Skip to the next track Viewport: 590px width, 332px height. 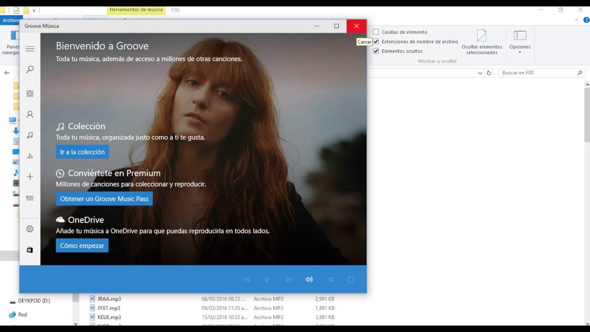coord(289,279)
